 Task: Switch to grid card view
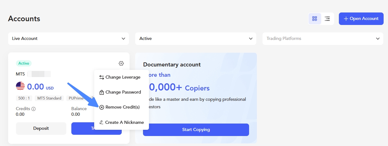(x=315, y=19)
